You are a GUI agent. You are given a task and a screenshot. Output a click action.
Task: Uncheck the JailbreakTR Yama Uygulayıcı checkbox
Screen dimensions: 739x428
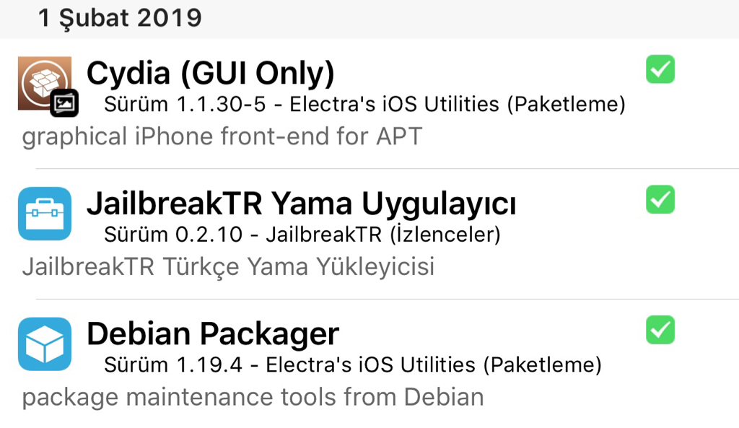pyautogui.click(x=660, y=199)
